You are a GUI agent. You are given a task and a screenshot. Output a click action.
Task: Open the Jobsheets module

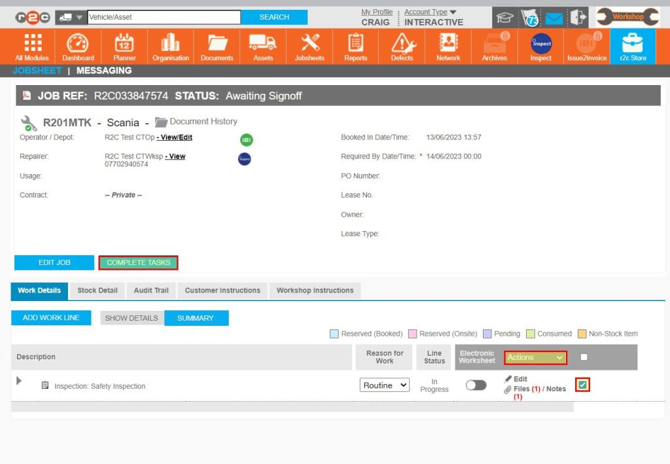tap(309, 46)
